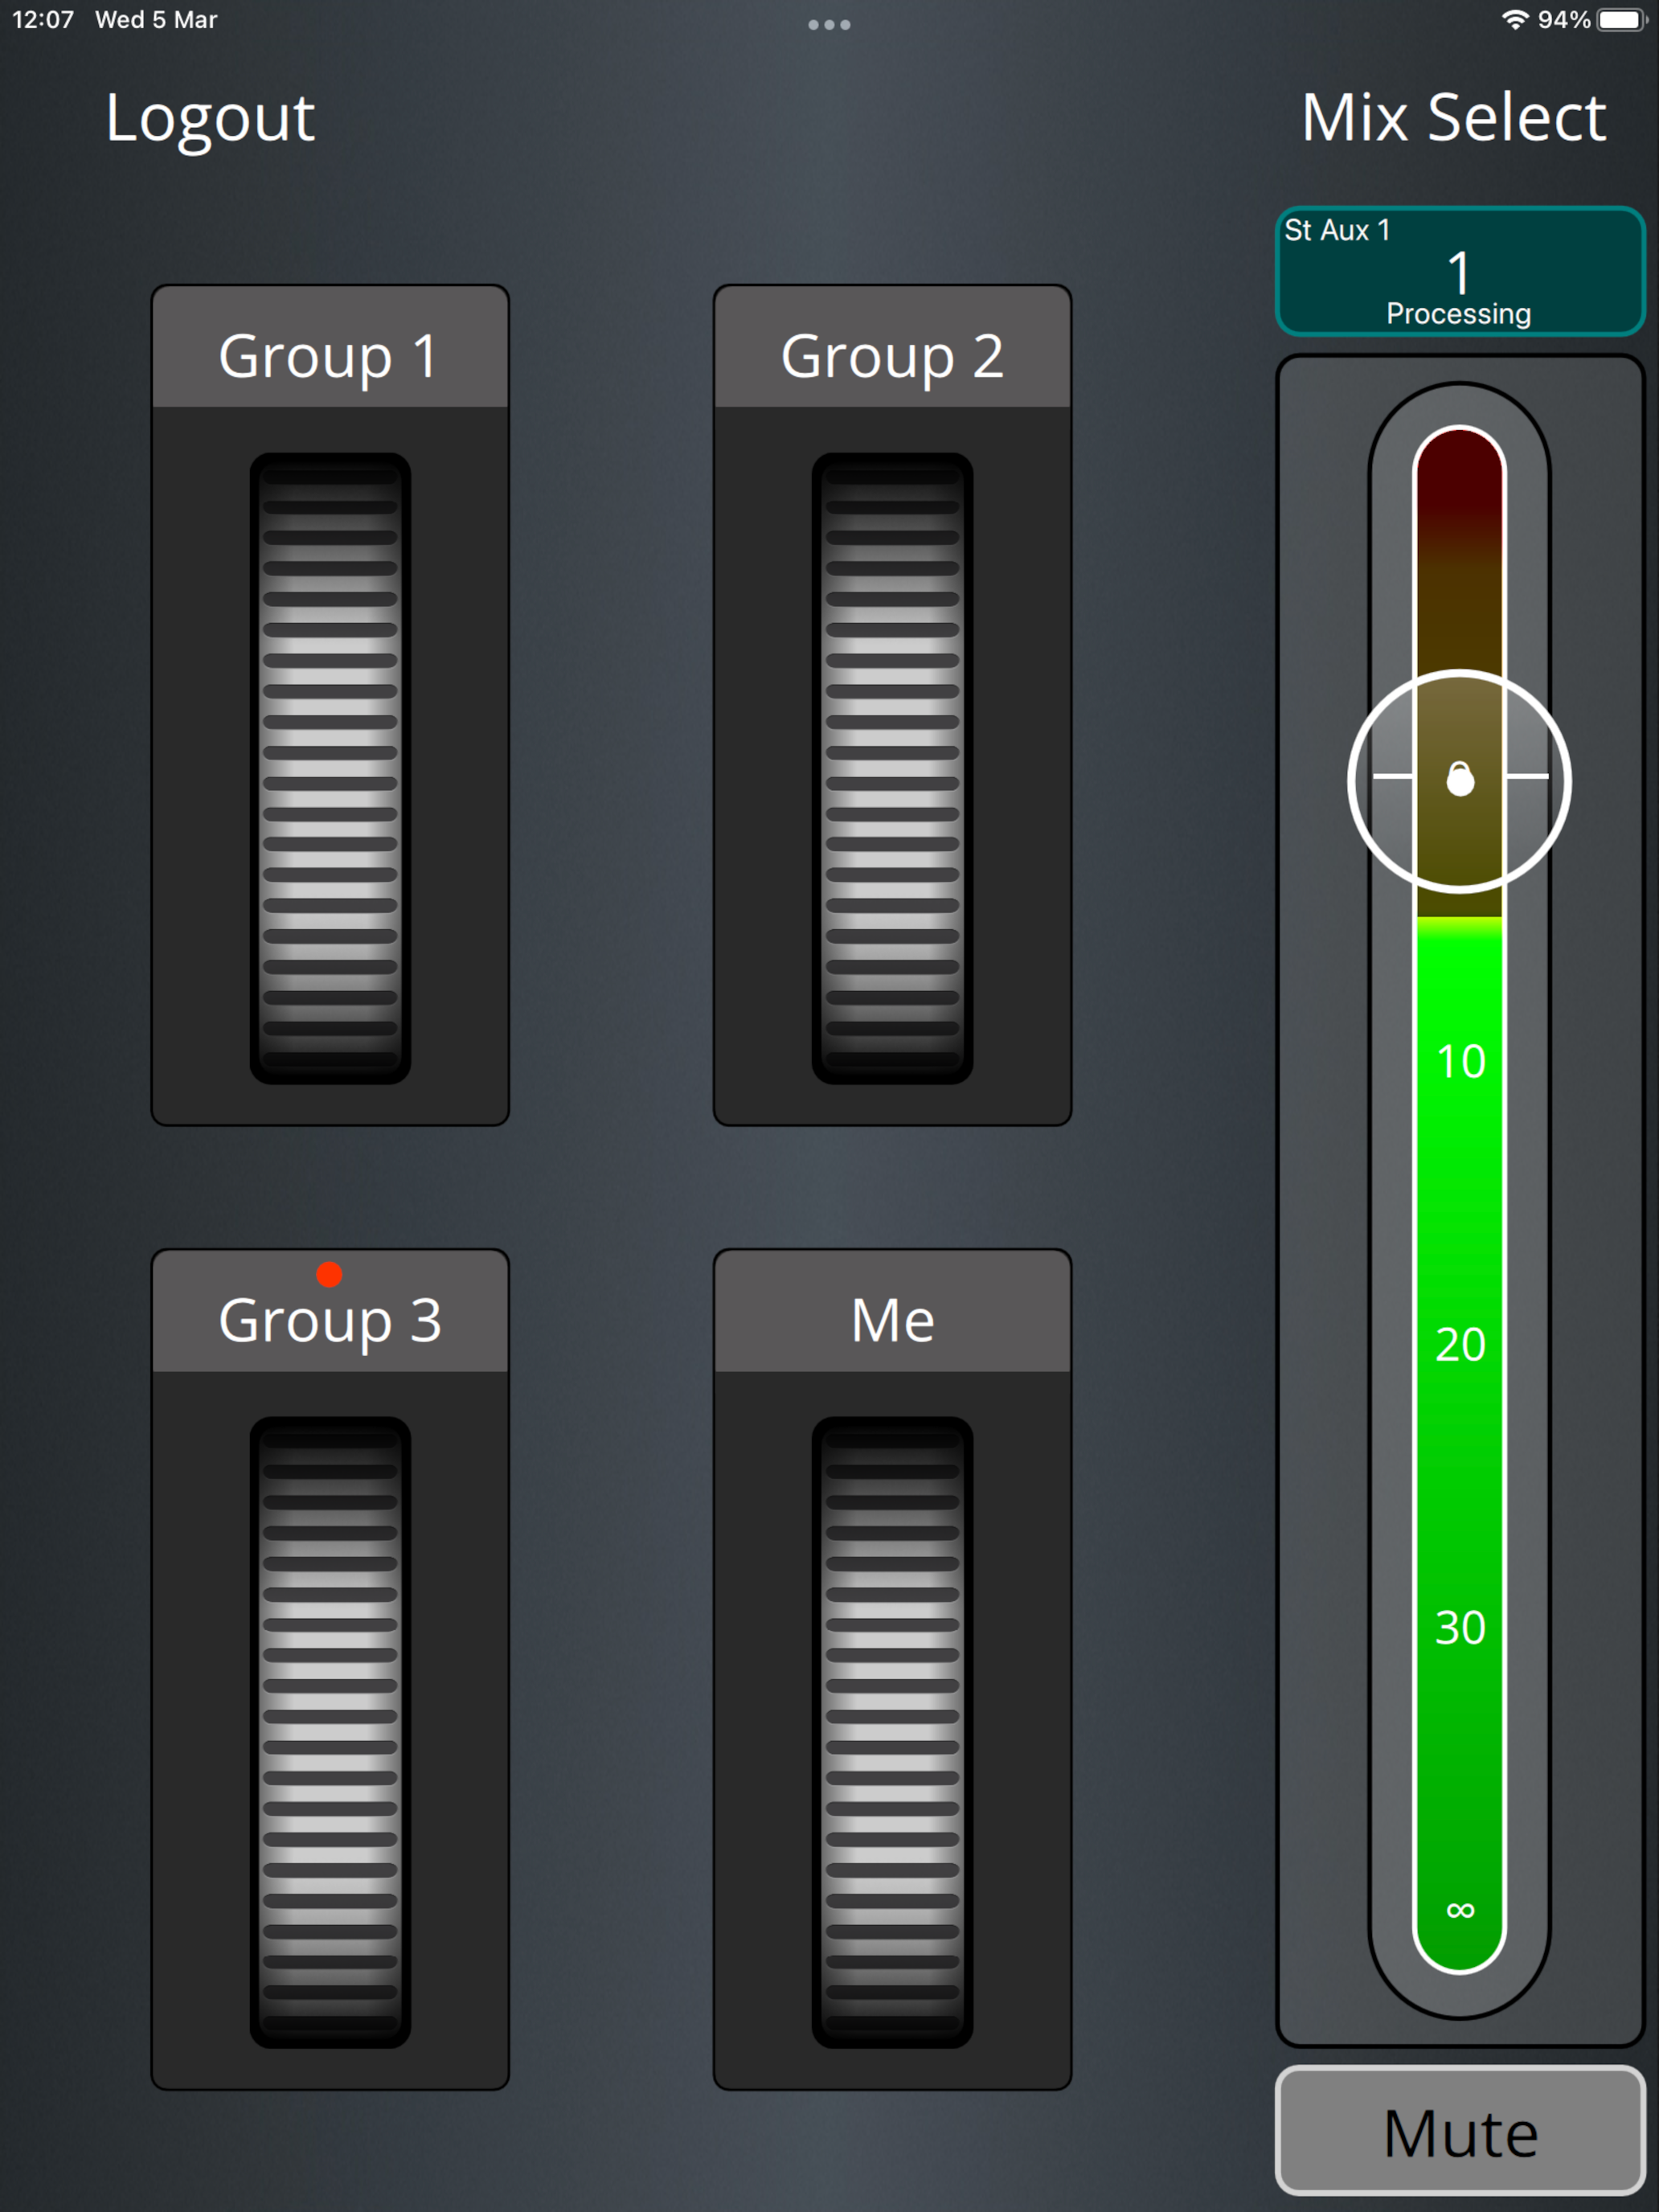Tap the three-dot multitasking menu at top

(829, 25)
